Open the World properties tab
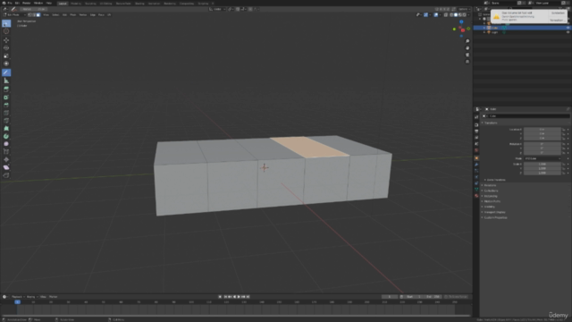This screenshot has height=322, width=572. [x=476, y=150]
